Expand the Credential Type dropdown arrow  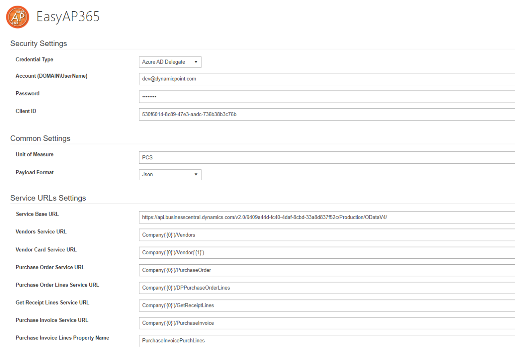tap(197, 62)
